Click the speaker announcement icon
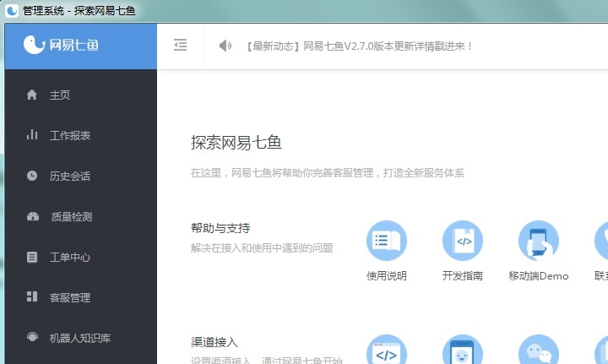Image resolution: width=608 pixels, height=364 pixels. (225, 46)
